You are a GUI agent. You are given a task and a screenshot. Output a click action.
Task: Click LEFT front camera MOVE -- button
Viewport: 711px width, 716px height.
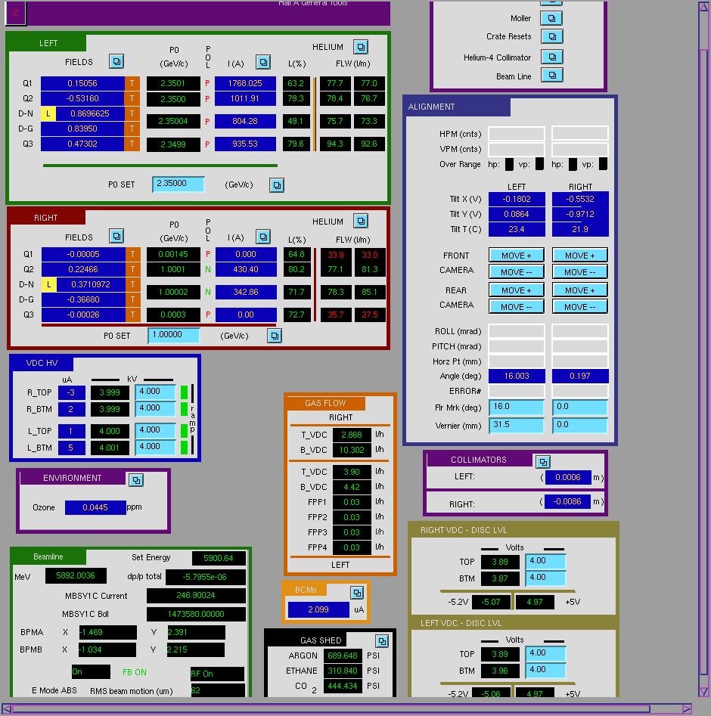pyautogui.click(x=517, y=271)
